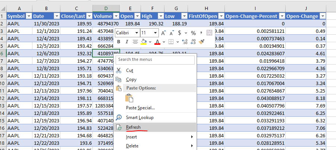Open the Open-Change-Percent filter dropdown
This screenshot has height=150, width=336.
click(x=282, y=16)
